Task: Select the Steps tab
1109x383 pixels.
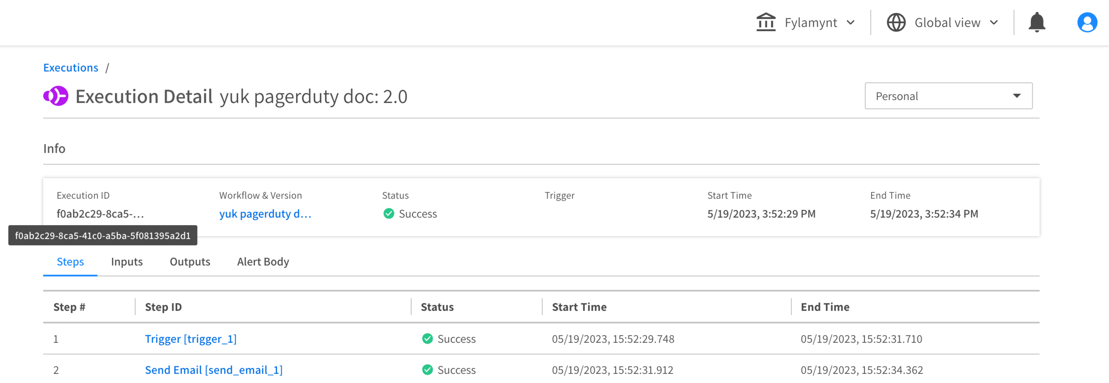Action: [x=70, y=262]
